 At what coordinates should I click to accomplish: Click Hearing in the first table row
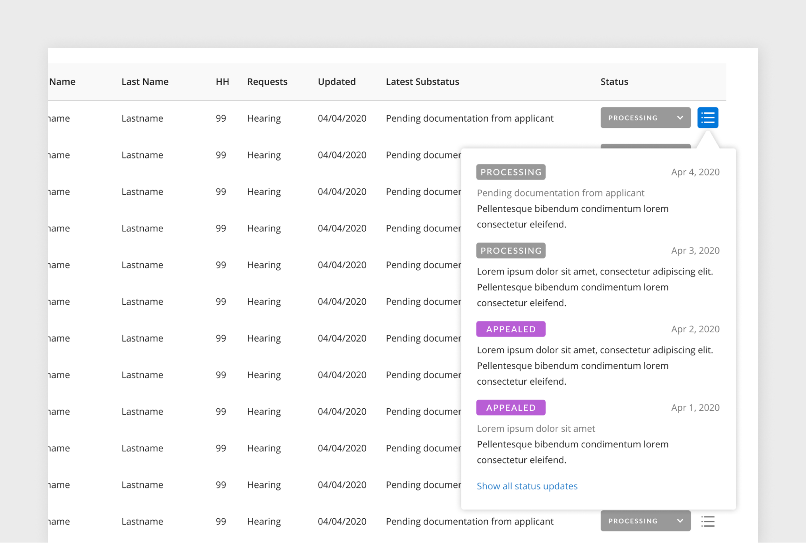[x=264, y=118]
